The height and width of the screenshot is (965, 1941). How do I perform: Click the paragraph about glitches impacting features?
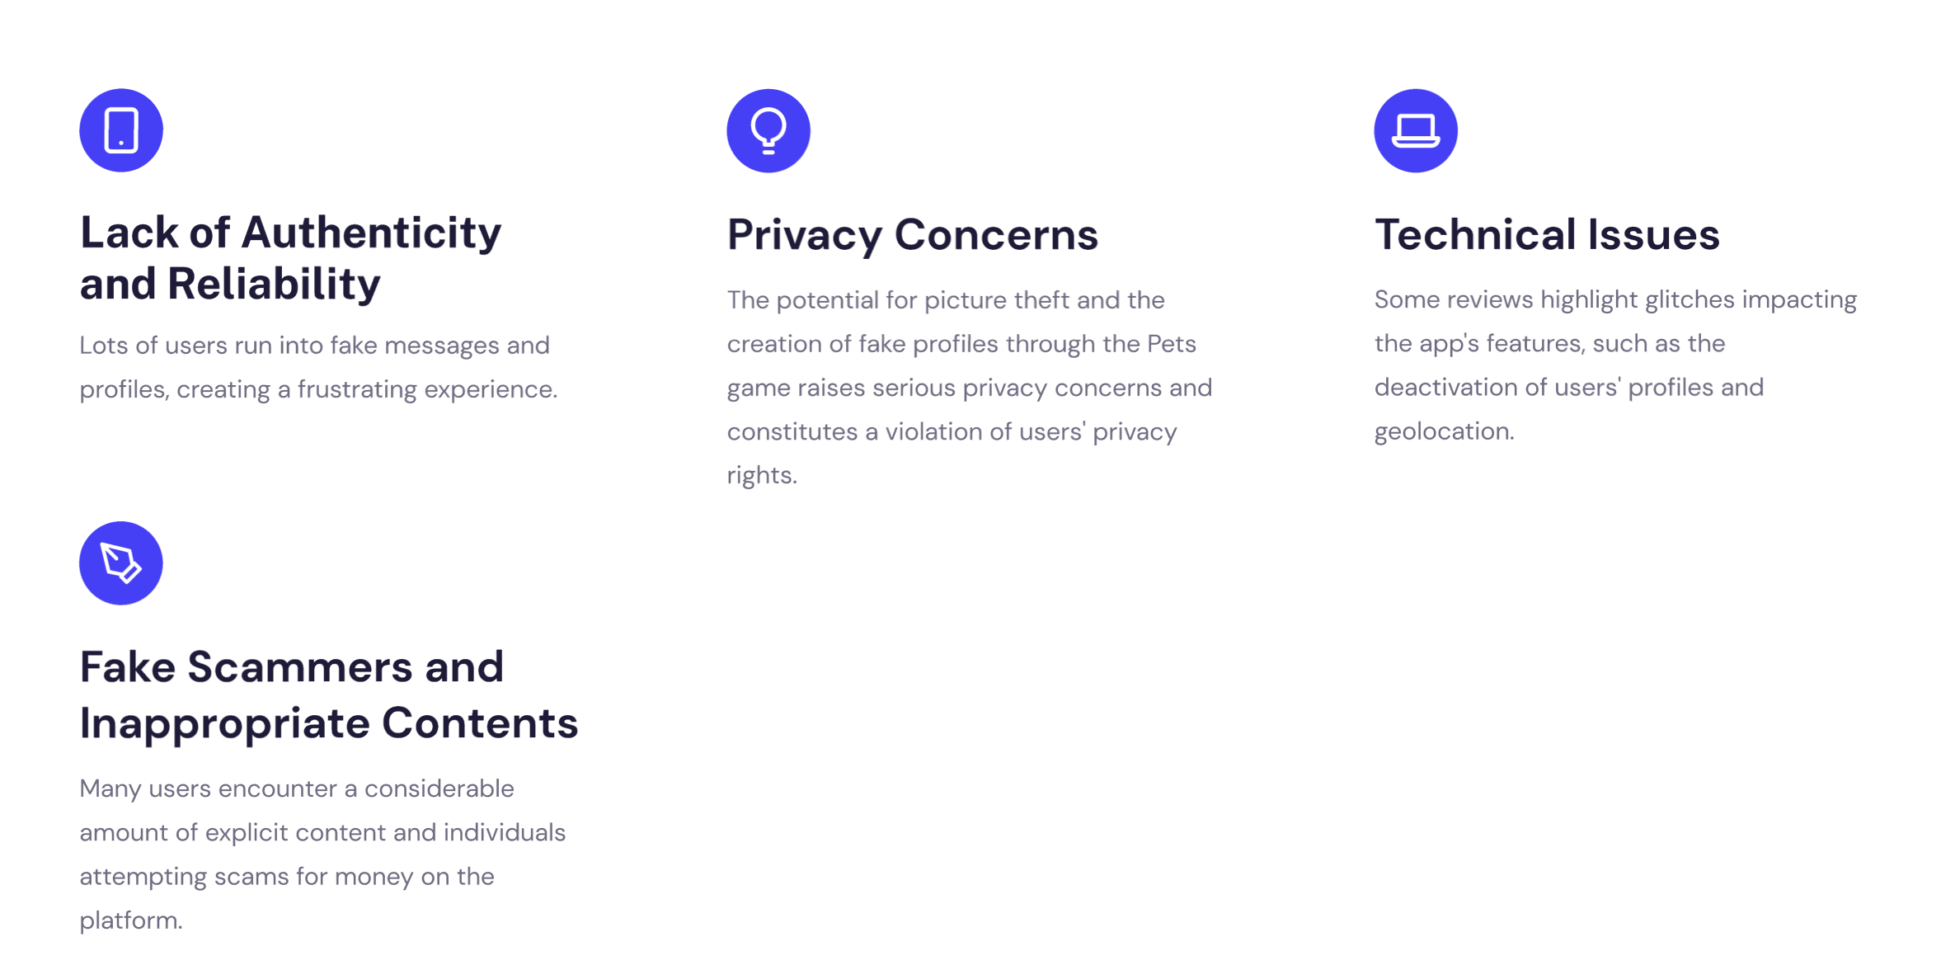[x=1615, y=365]
